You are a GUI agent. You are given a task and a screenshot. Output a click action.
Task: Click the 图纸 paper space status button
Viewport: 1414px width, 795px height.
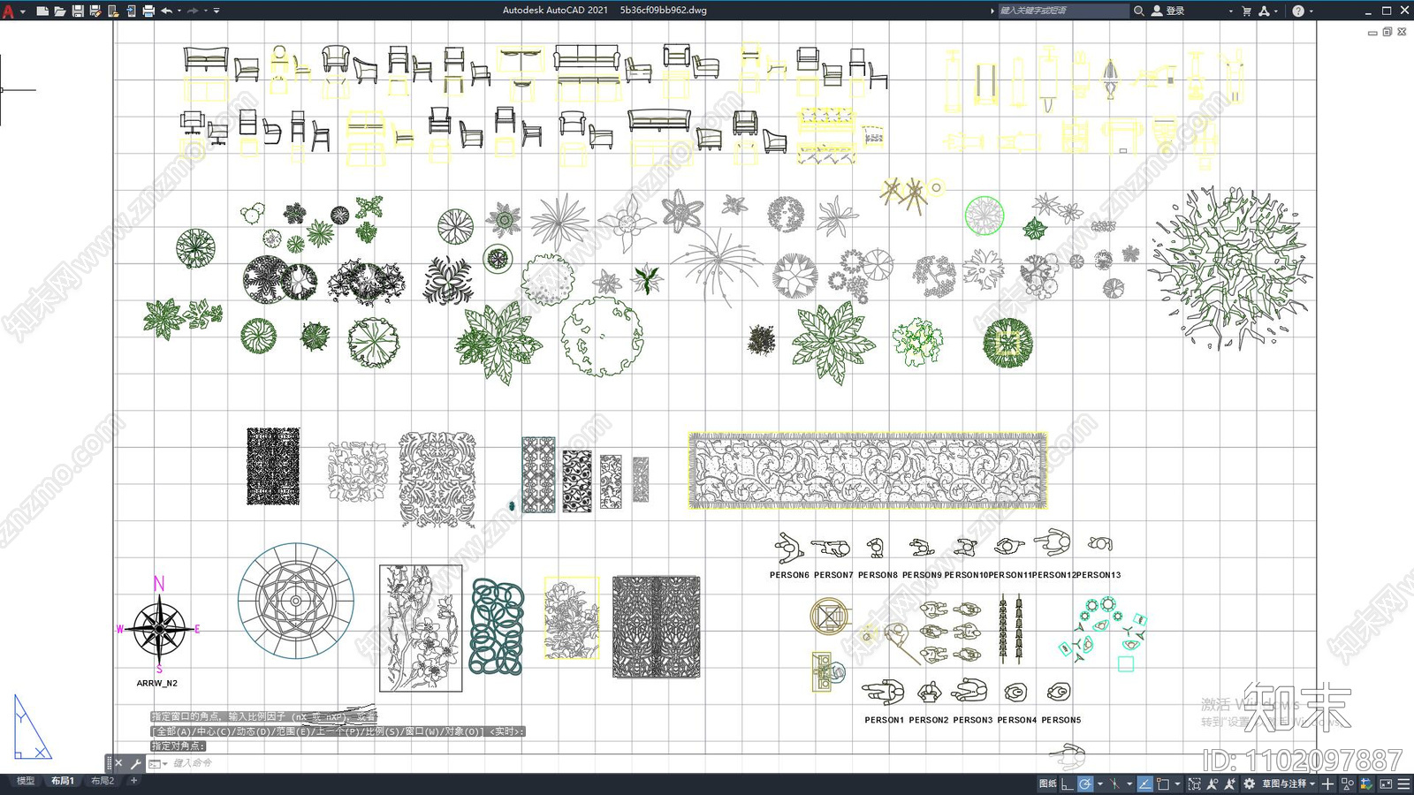pyautogui.click(x=1048, y=784)
